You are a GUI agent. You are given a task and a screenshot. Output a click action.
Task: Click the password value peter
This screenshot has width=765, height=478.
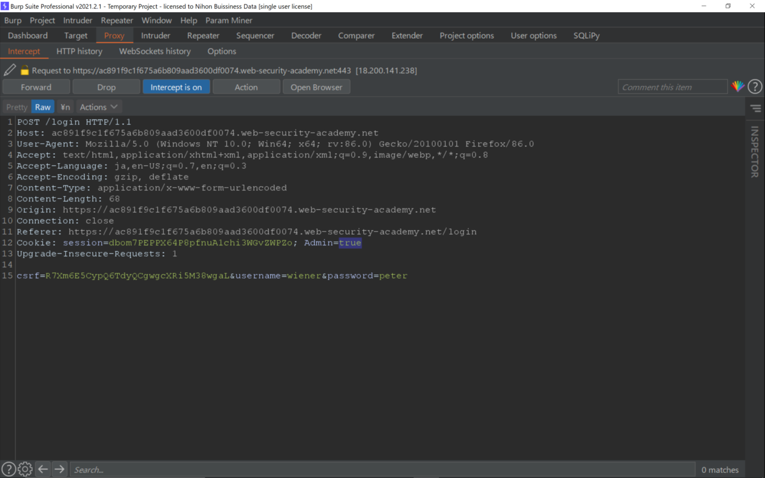(393, 276)
